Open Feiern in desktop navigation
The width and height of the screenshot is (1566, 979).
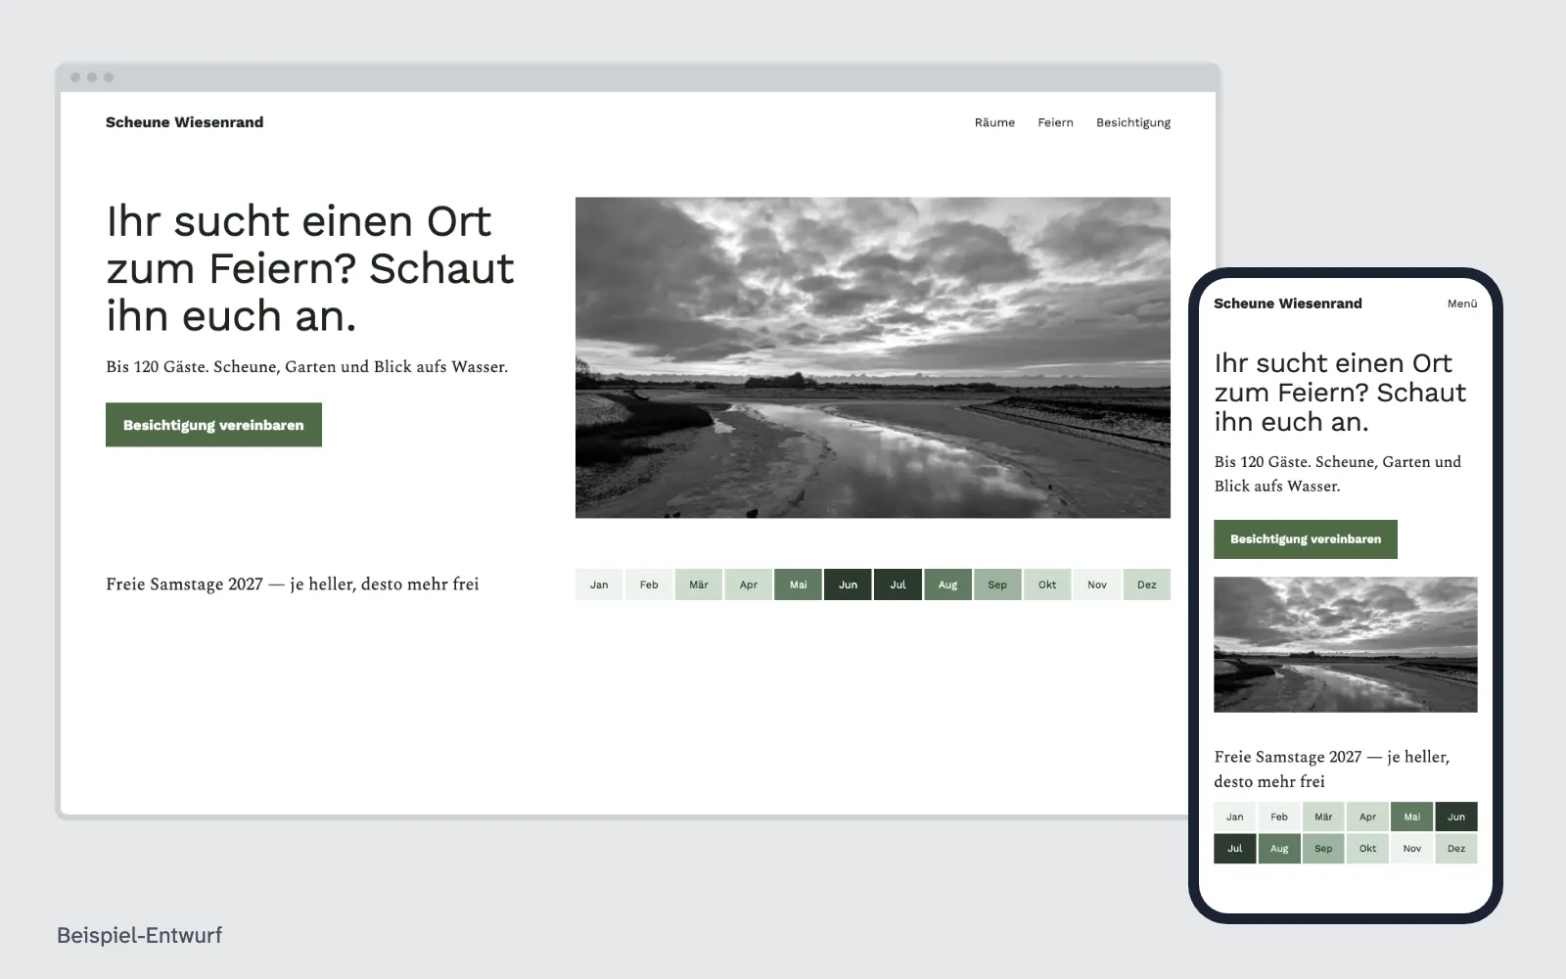[x=1055, y=122]
